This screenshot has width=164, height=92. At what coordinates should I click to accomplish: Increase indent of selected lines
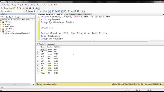tap(78, 11)
